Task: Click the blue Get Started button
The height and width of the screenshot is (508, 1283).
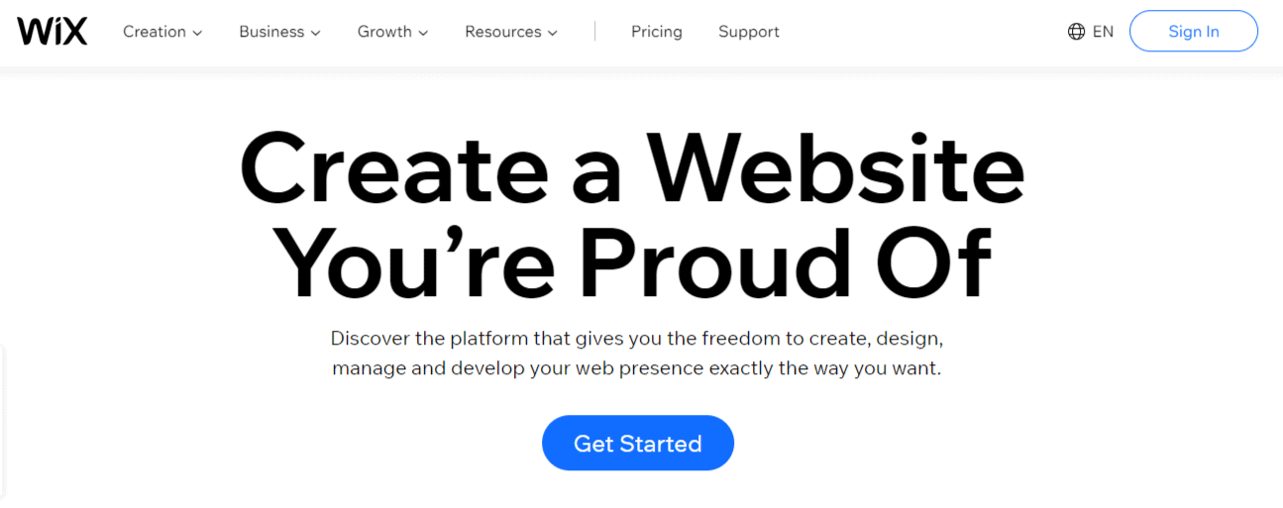Action: tap(638, 444)
